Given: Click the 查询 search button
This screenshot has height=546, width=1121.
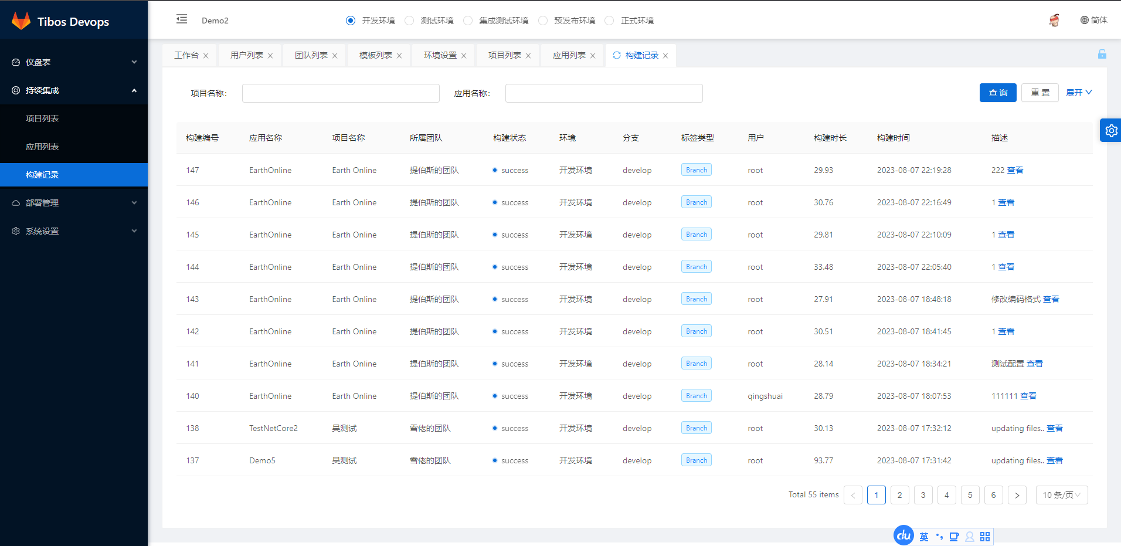Looking at the screenshot, I should tap(998, 93).
